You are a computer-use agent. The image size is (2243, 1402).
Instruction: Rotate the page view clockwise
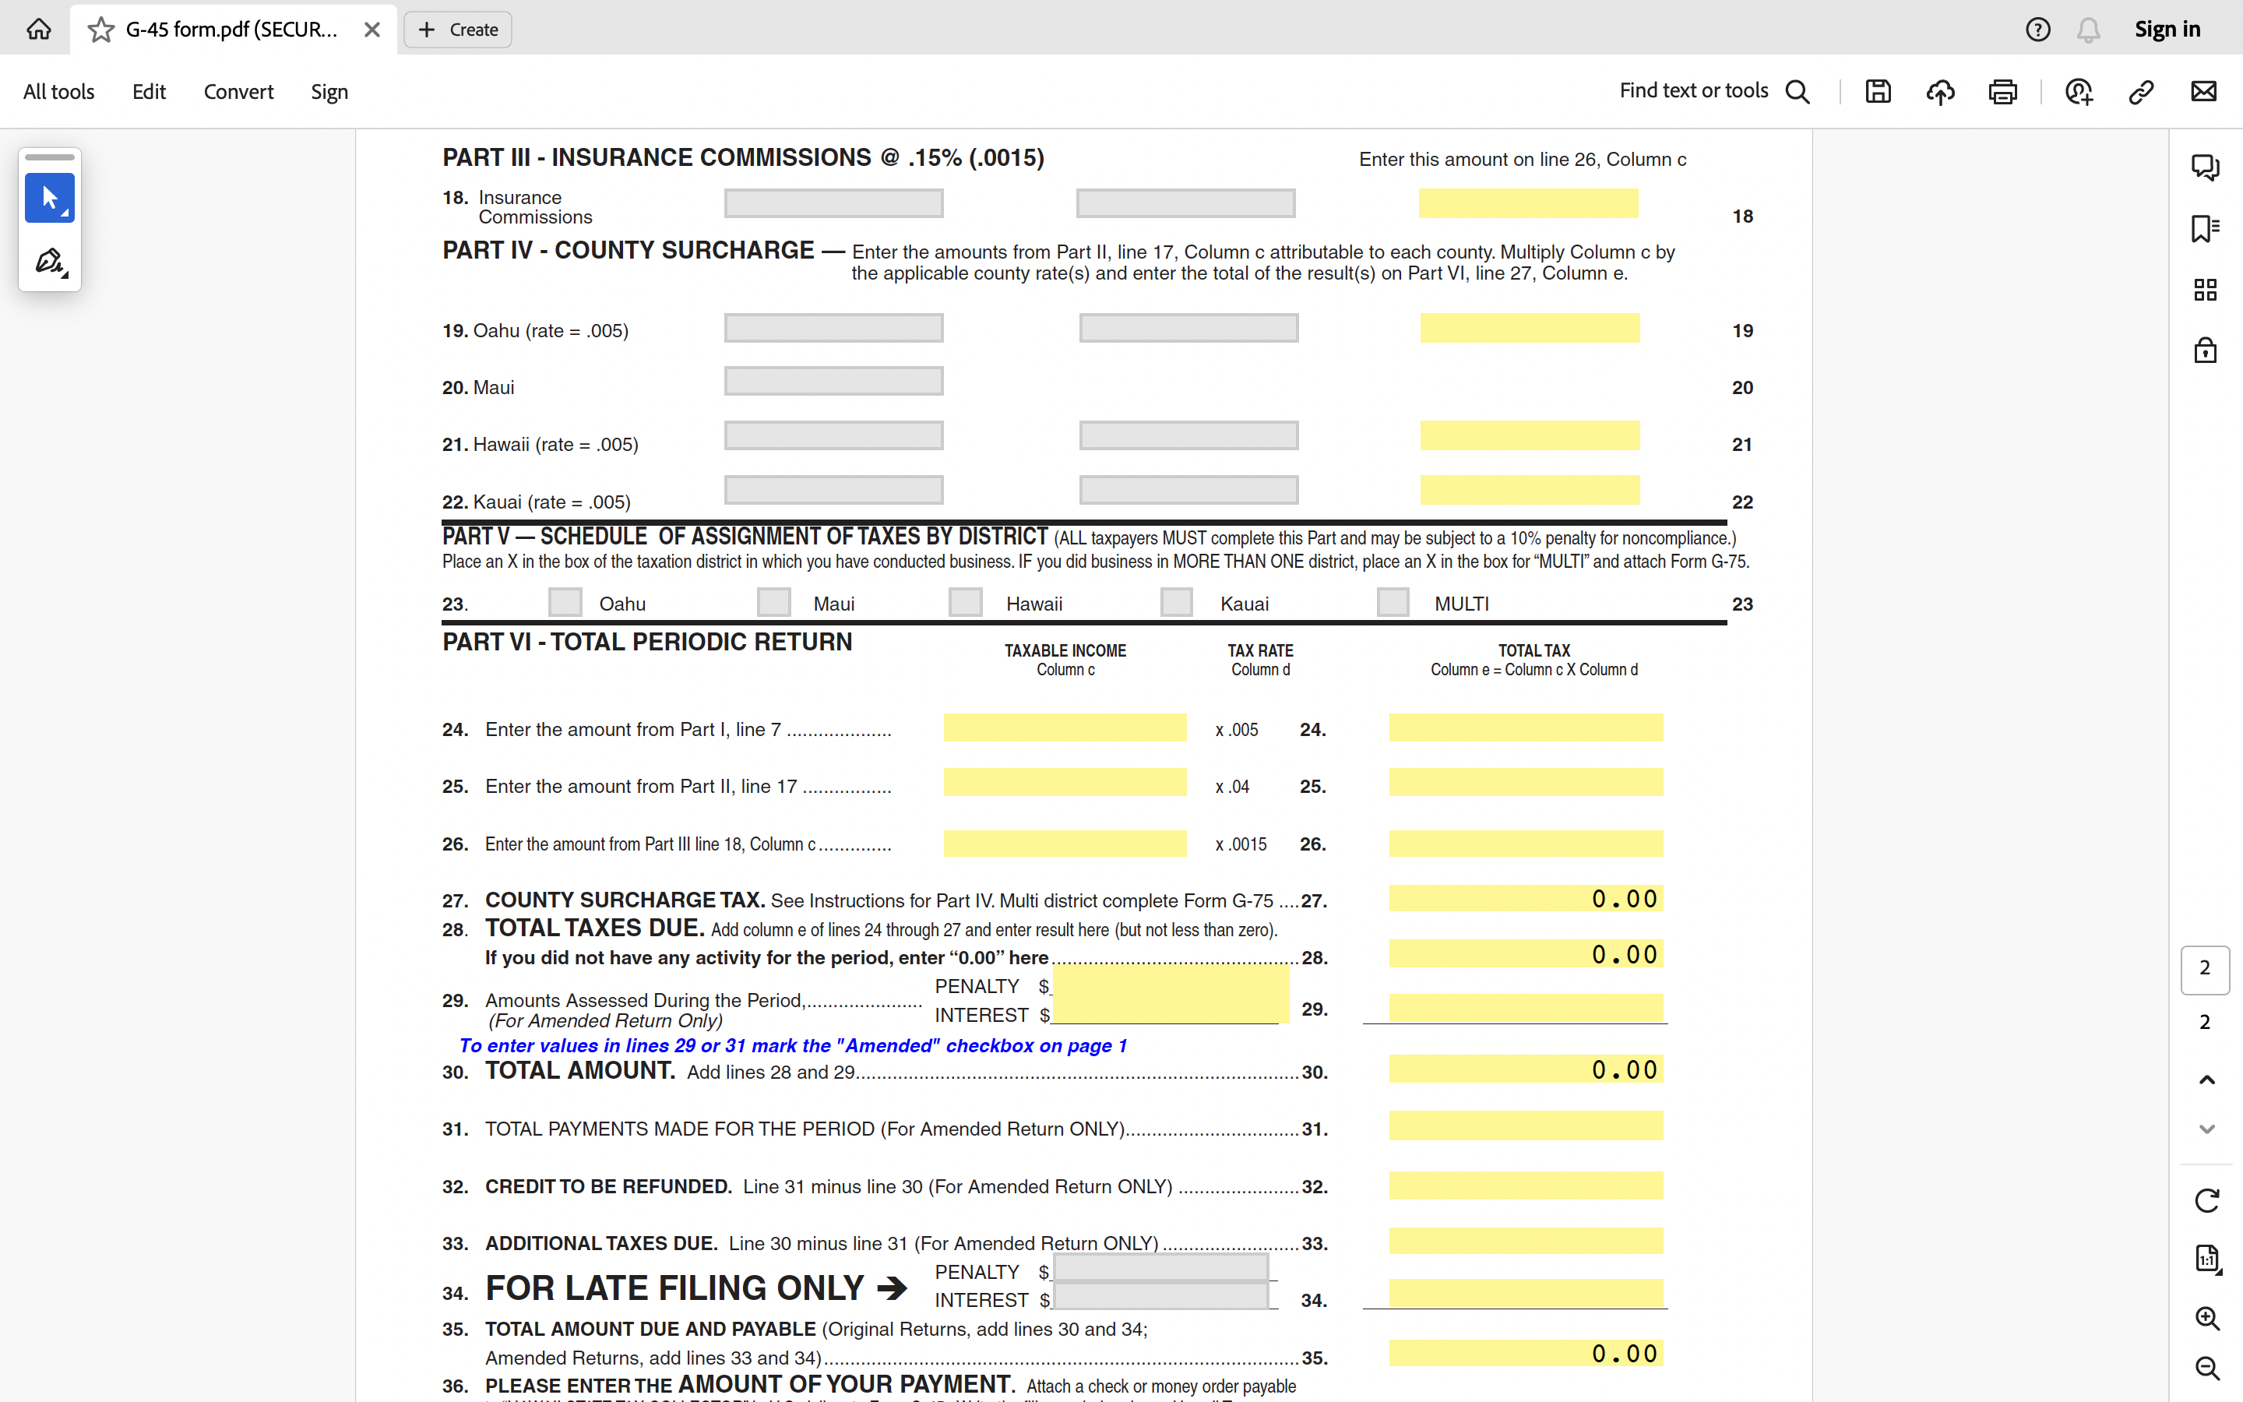[x=2207, y=1201]
